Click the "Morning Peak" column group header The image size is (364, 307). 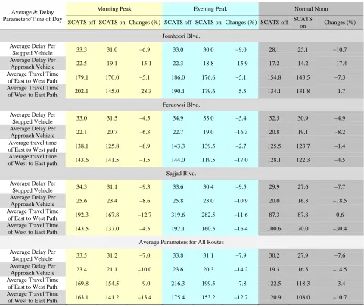(x=114, y=9)
